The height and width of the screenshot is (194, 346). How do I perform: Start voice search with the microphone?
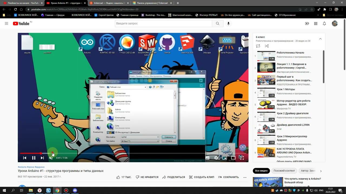[228, 23]
